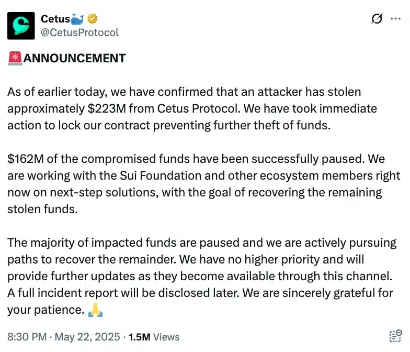This screenshot has width=410, height=352.
Task: Click the dashed note icon at bottom right
Action: 395,337
